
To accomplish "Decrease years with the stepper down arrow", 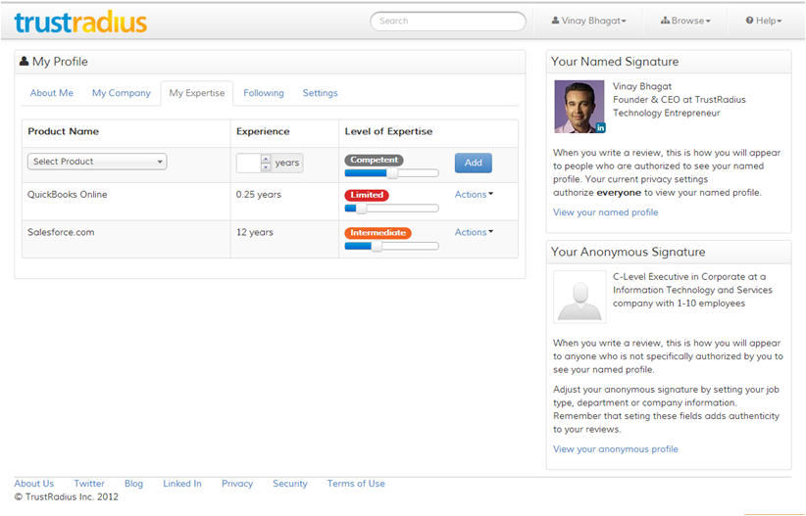I will (266, 166).
